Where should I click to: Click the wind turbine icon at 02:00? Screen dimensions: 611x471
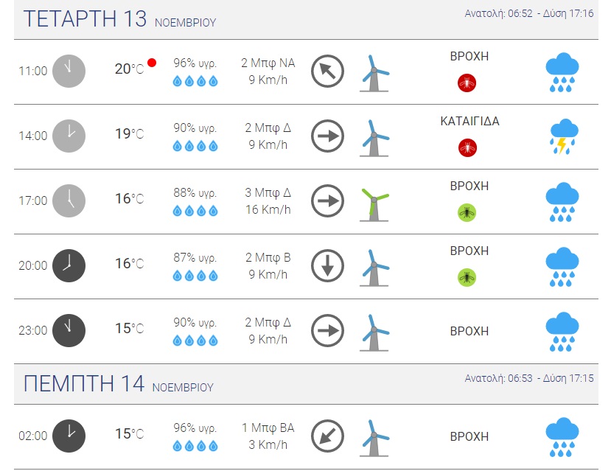(374, 436)
